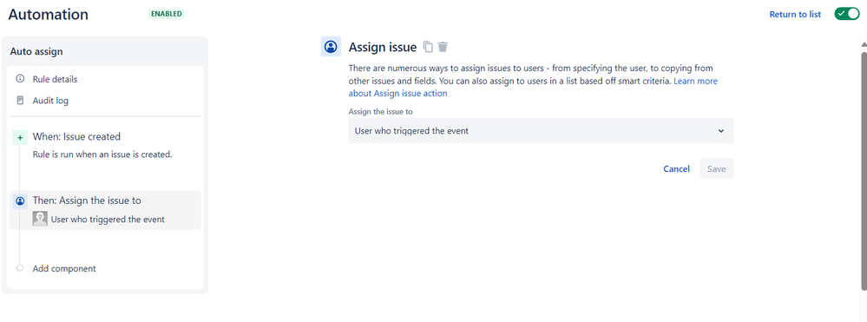Open the Assign the issue to dropdown

[x=541, y=131]
